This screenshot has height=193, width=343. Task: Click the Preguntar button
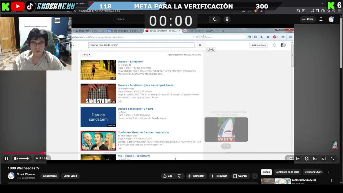click(219, 176)
